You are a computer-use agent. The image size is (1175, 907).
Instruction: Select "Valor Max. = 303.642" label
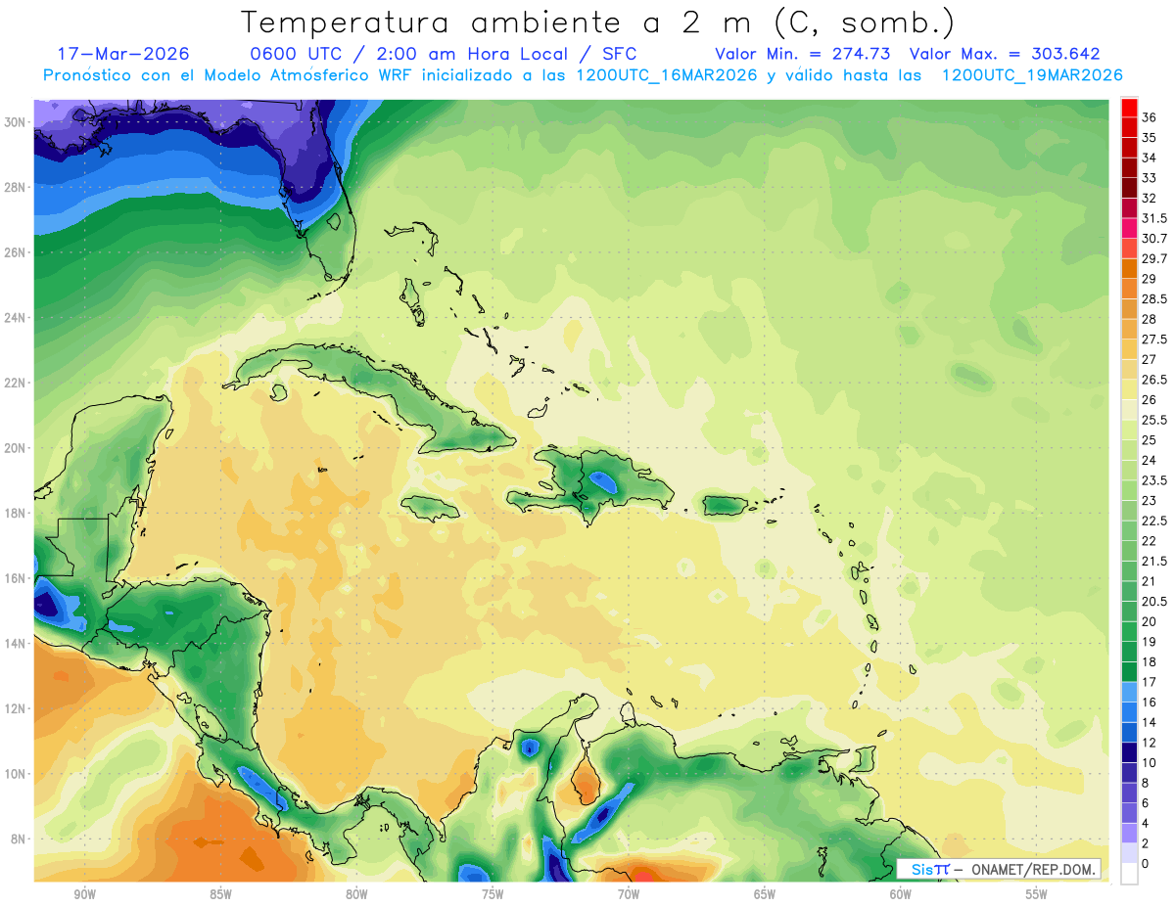tap(1005, 54)
